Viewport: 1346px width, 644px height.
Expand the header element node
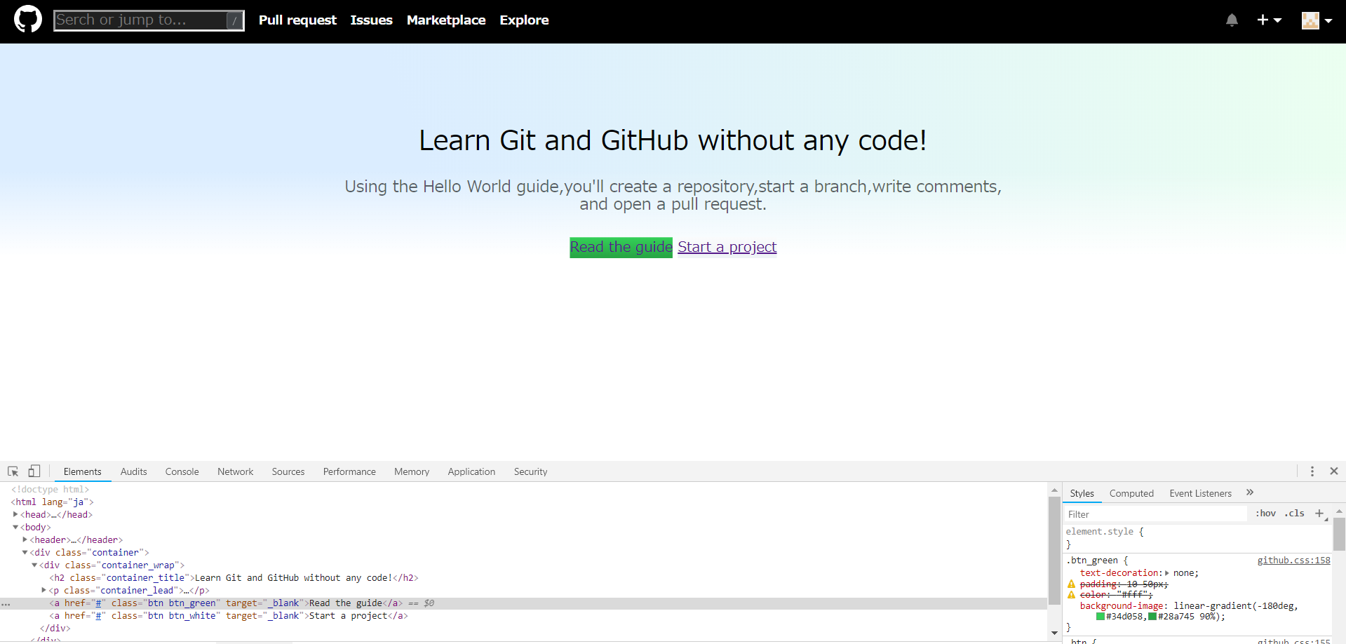tap(25, 539)
